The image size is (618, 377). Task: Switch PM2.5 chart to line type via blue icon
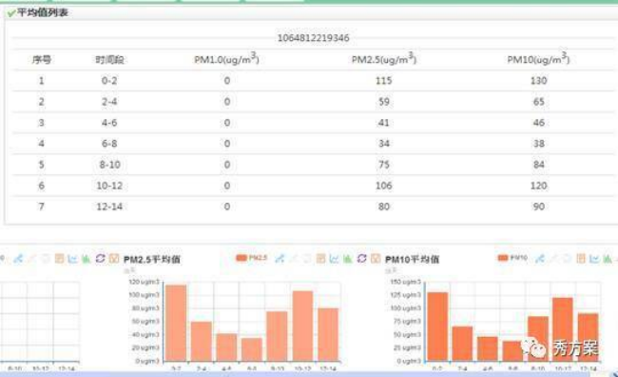pyautogui.click(x=334, y=259)
